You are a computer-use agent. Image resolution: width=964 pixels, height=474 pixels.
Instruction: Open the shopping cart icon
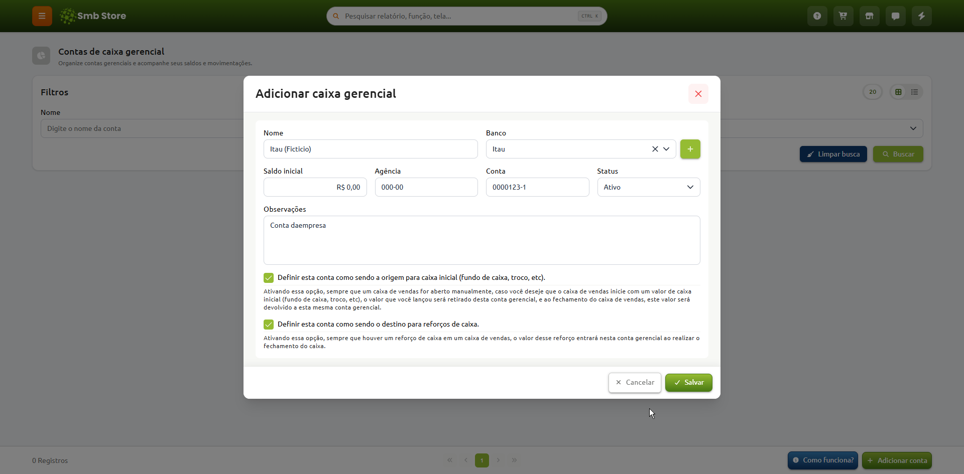pyautogui.click(x=843, y=16)
